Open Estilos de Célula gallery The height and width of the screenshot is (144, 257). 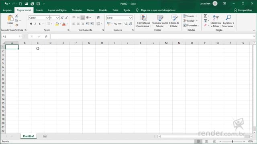pos(174,21)
